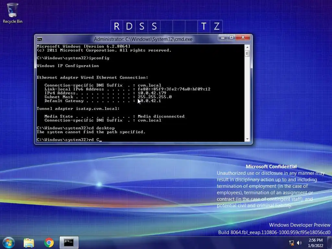Open the cmd window system menu icon
The width and height of the screenshot is (332, 249).
click(40, 39)
